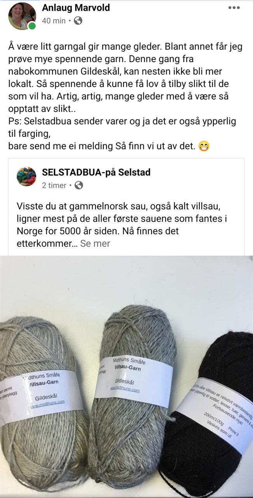The width and height of the screenshot is (253, 498).
Task: Open shared post via 2 timer timestamp
Action: [x=54, y=186]
